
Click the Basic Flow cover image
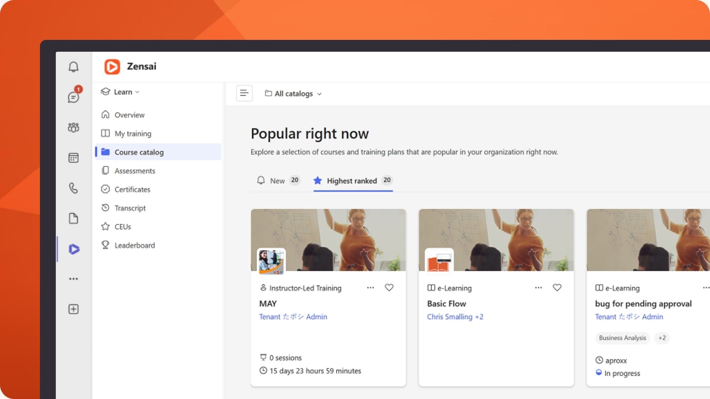pyautogui.click(x=496, y=240)
